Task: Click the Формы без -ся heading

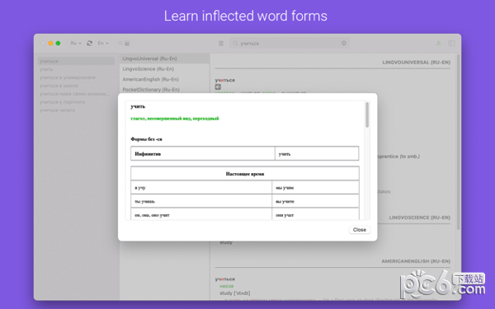Action: point(146,139)
